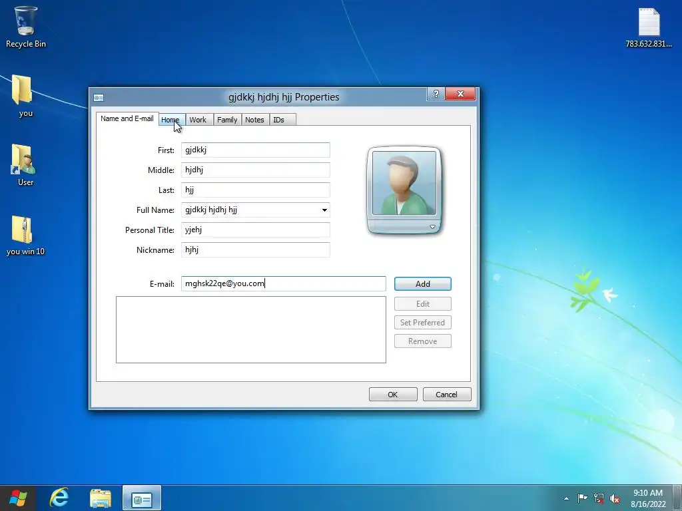Click the Set Preferred button
Viewport: 682px width, 511px height.
point(423,323)
